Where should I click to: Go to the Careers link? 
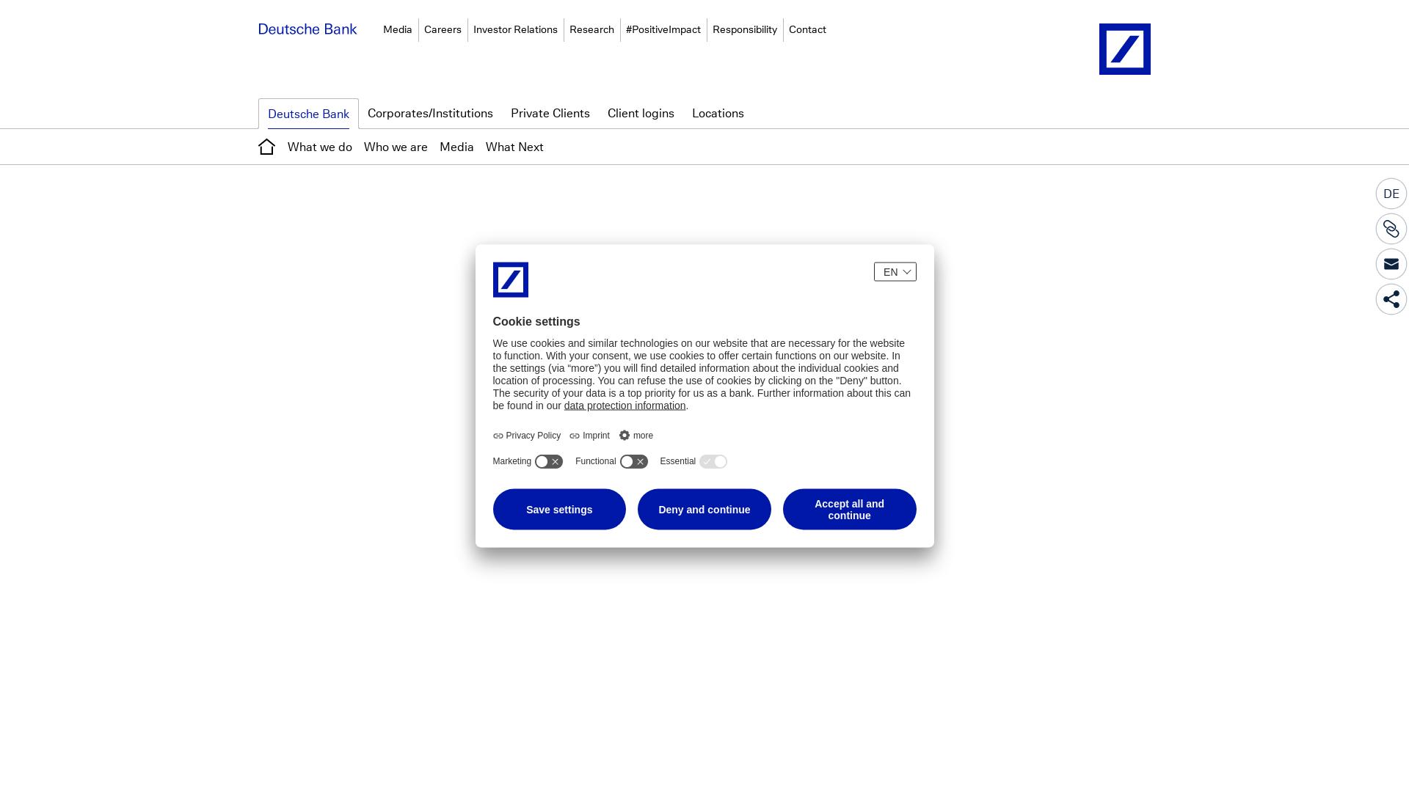point(443,30)
